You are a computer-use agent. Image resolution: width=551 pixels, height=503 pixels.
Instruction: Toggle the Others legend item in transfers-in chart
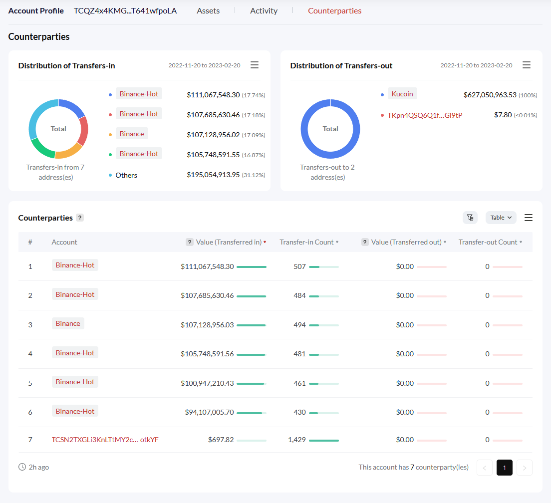coord(126,175)
